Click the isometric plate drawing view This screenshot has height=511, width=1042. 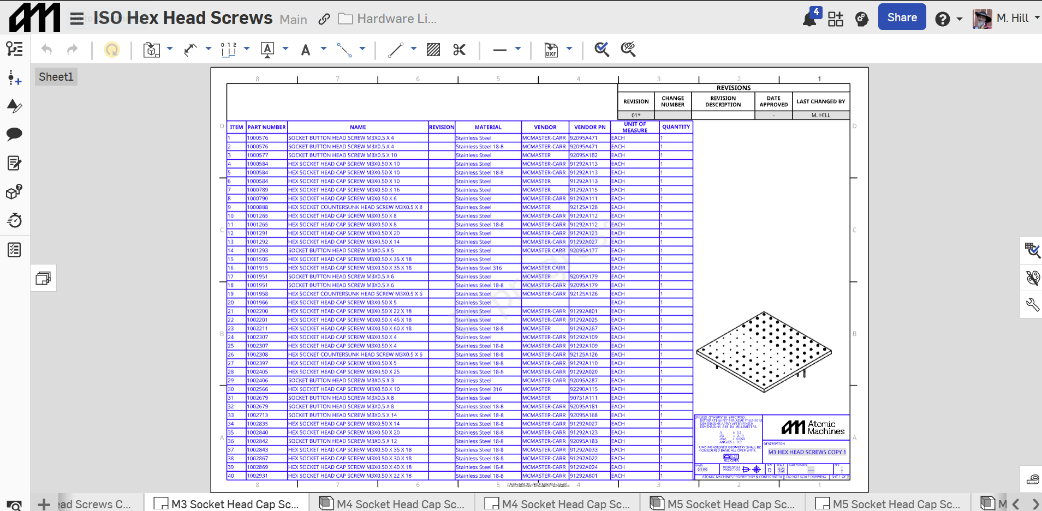coord(764,352)
